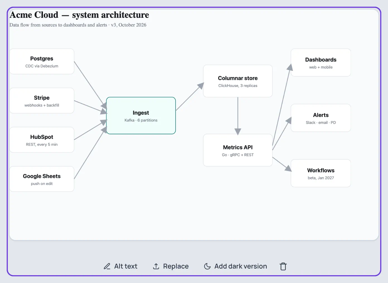Select the Stripe node box
Image resolution: width=388 pixels, height=283 pixels.
pyautogui.click(x=42, y=101)
